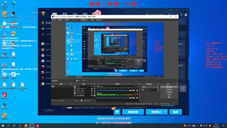Move selected source up in Sources list
The image size is (227, 128).
(85, 100)
